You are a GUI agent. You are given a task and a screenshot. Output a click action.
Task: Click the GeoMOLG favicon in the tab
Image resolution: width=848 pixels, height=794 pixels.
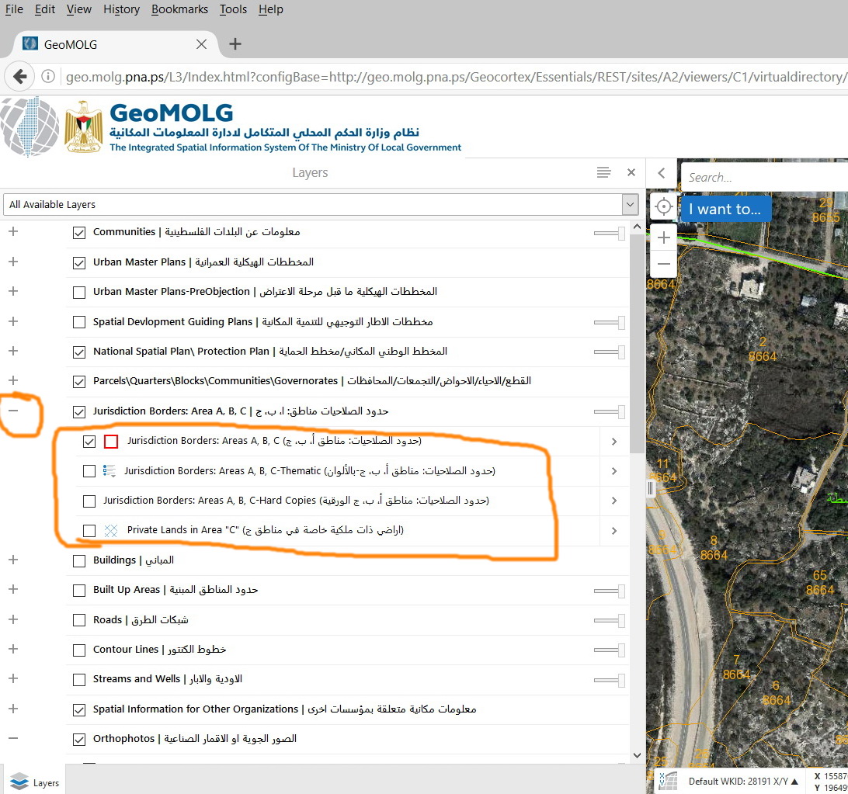30,43
